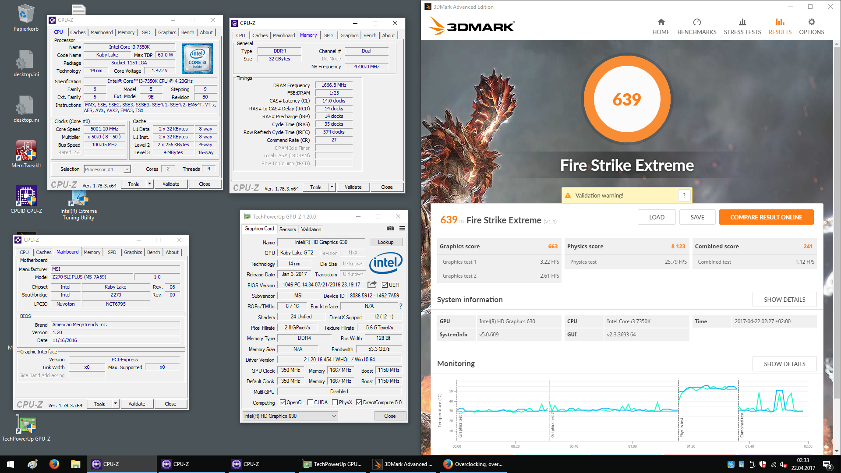Open SPD tab in Memory CPU-Z window

tap(329, 35)
